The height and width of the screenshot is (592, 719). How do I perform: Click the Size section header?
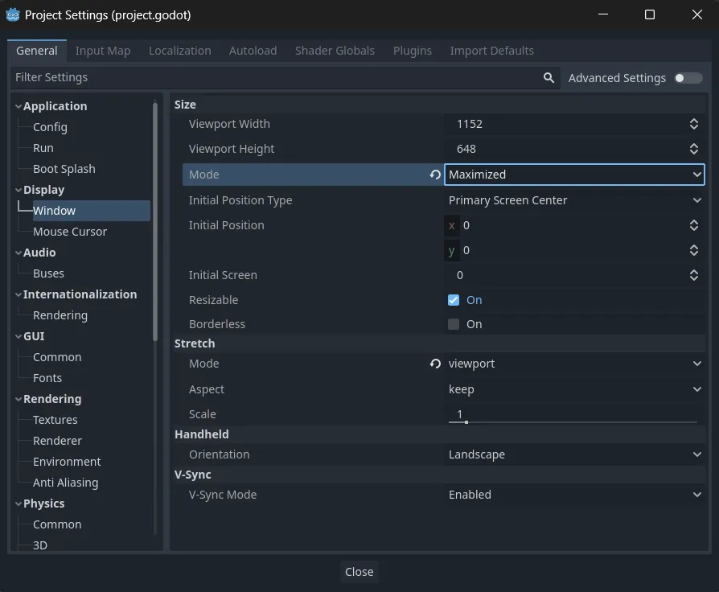(x=439, y=105)
